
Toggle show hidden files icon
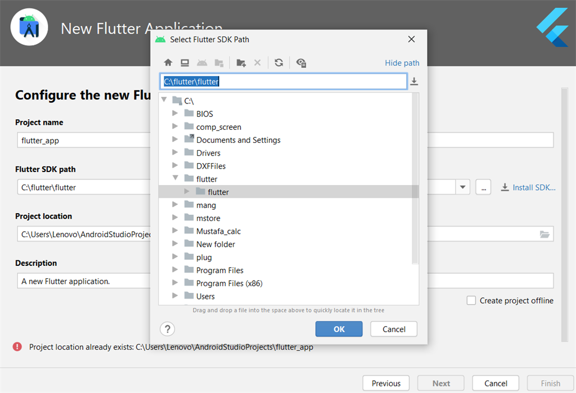301,63
